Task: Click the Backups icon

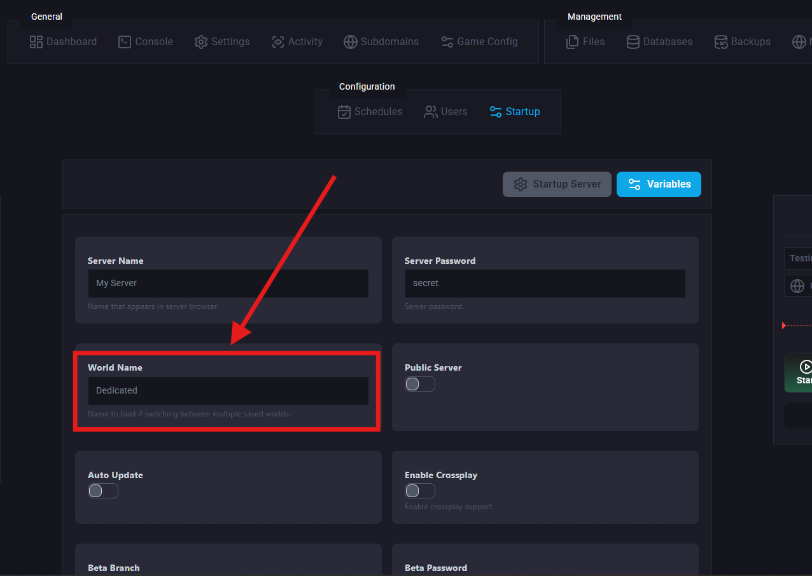Action: click(x=721, y=42)
